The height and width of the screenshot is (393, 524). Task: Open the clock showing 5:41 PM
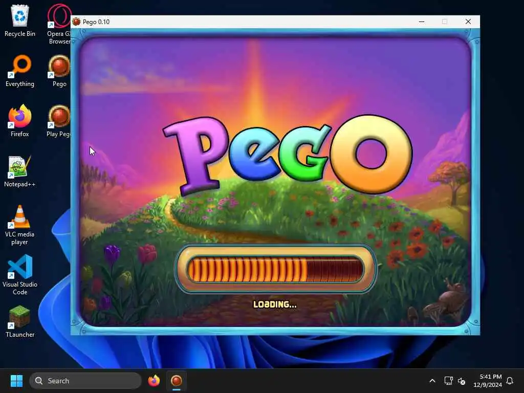(x=488, y=381)
